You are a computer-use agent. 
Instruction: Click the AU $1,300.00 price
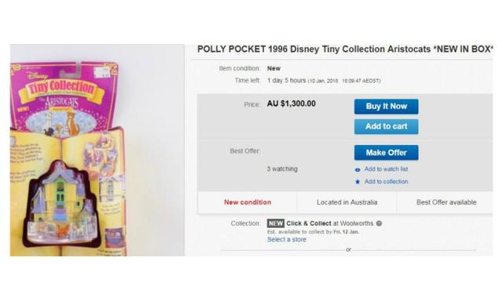pos(292,103)
